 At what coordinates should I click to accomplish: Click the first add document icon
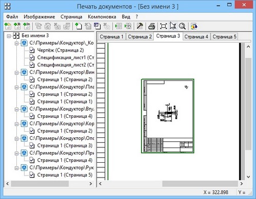[8, 26]
